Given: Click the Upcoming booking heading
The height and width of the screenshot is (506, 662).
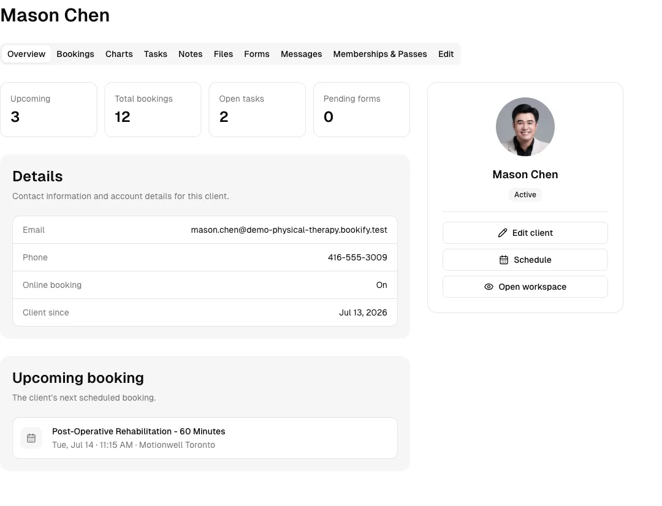Looking at the screenshot, I should (78, 378).
